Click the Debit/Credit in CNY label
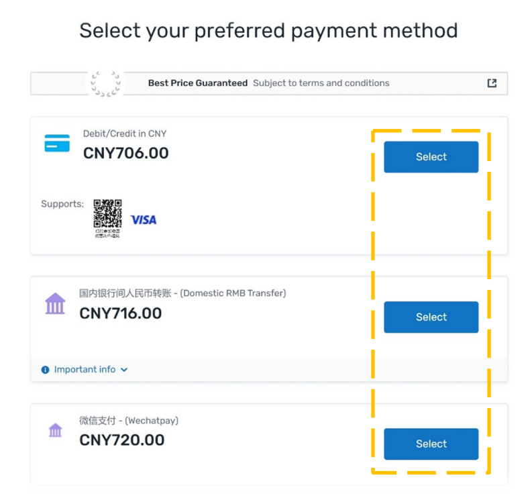The image size is (530, 502). 125,134
